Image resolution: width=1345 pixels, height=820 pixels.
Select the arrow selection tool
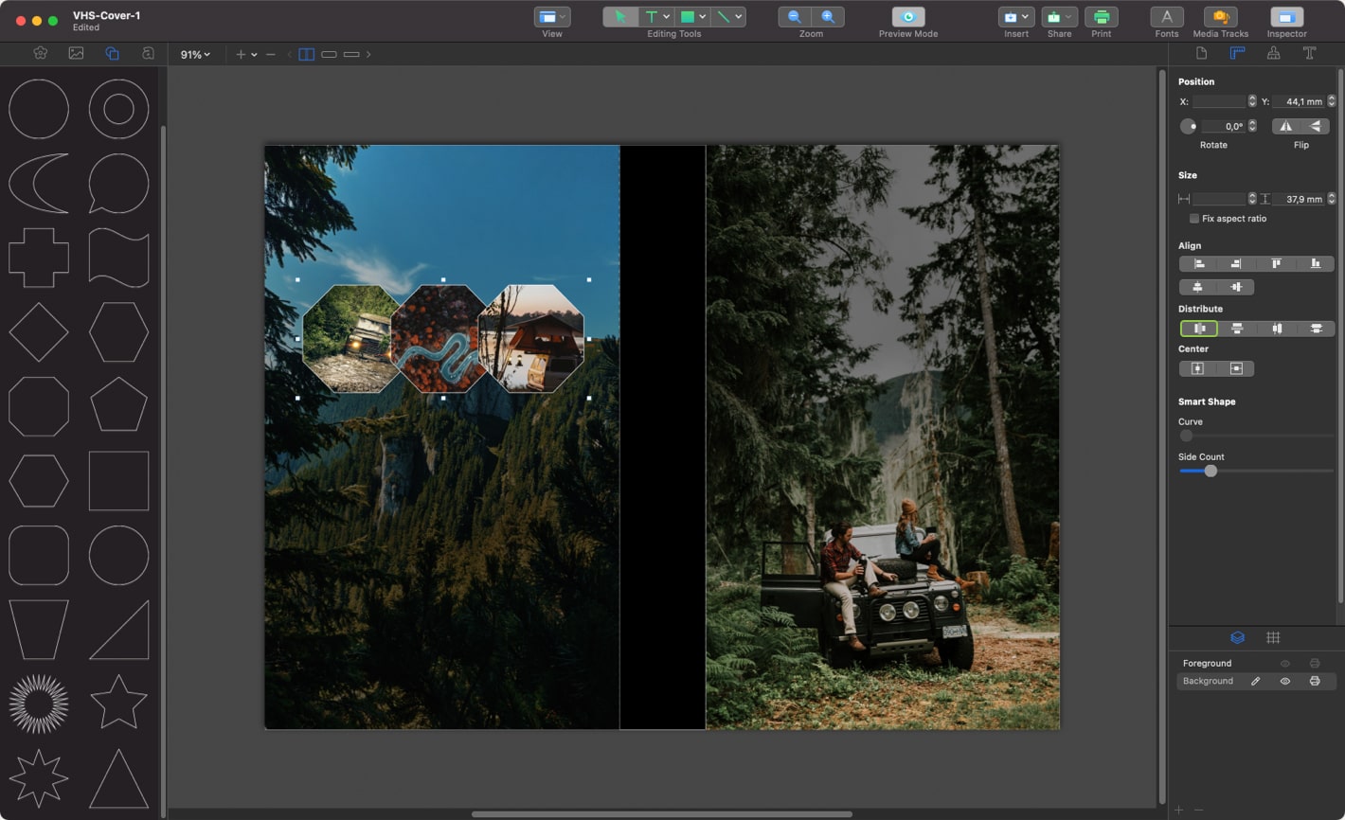click(620, 17)
